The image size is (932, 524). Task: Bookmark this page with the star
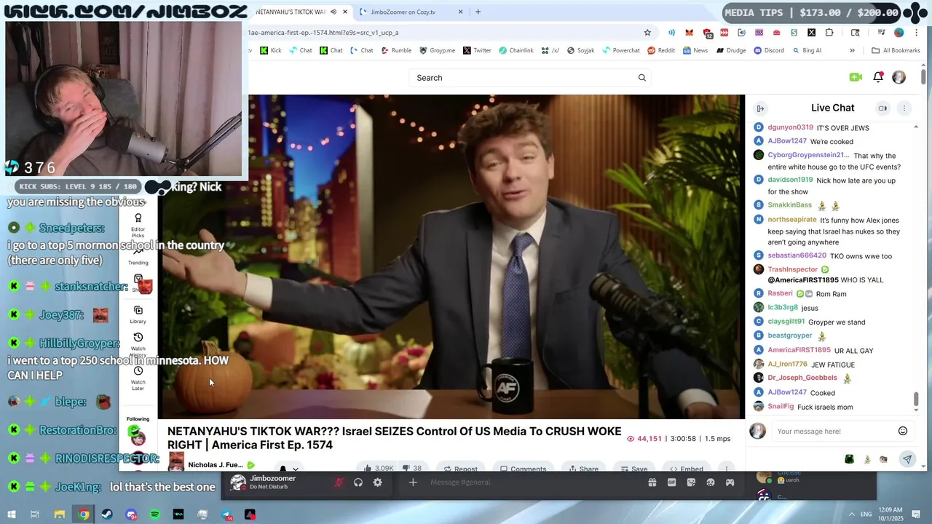[x=647, y=33]
